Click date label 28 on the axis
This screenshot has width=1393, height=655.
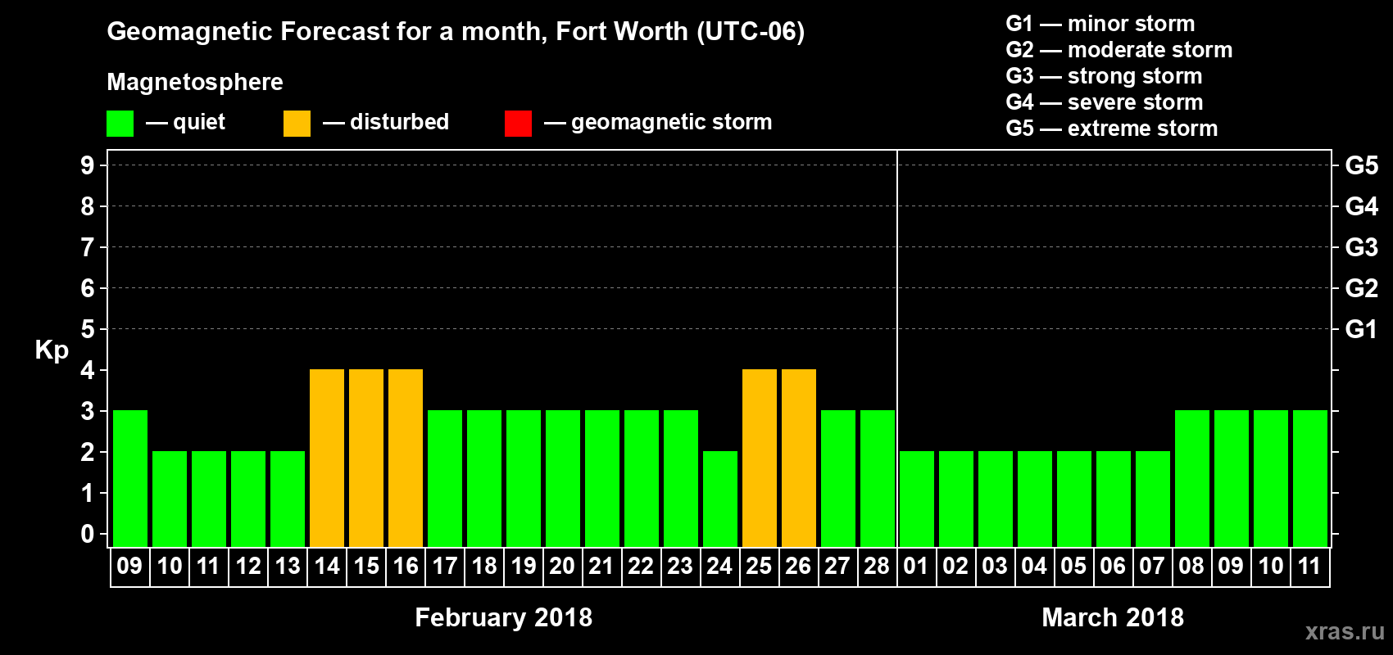point(877,567)
